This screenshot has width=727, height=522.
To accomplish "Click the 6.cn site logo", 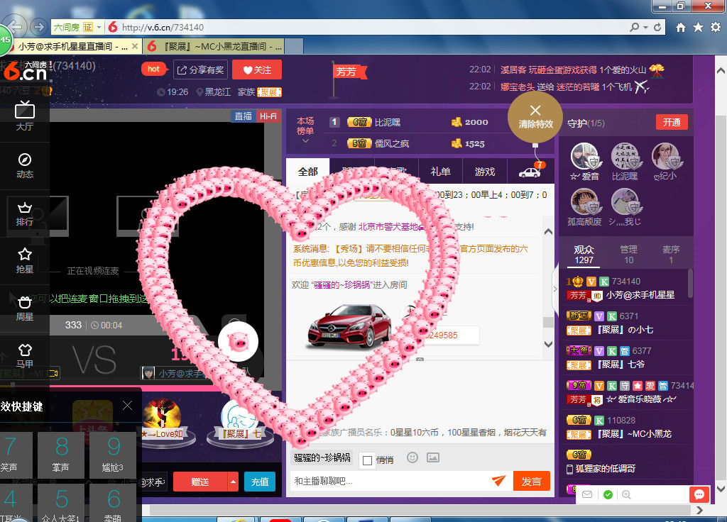I will pyautogui.click(x=26, y=71).
